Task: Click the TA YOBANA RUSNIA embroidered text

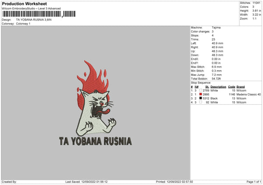Action: tap(95, 141)
